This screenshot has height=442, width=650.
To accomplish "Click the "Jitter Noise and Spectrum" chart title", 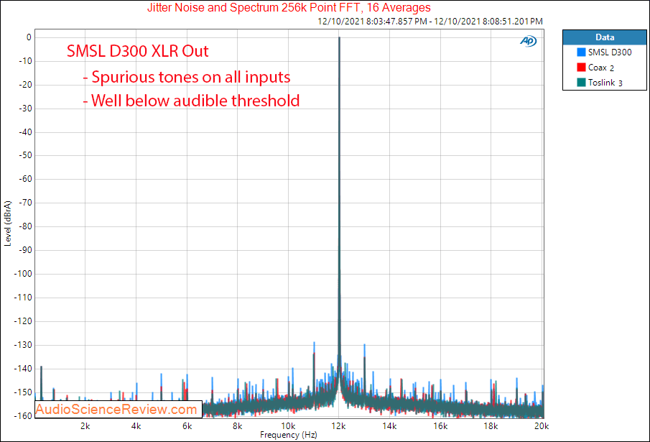I will click(x=289, y=7).
